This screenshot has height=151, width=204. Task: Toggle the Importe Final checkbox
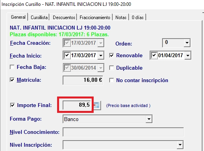(12, 105)
